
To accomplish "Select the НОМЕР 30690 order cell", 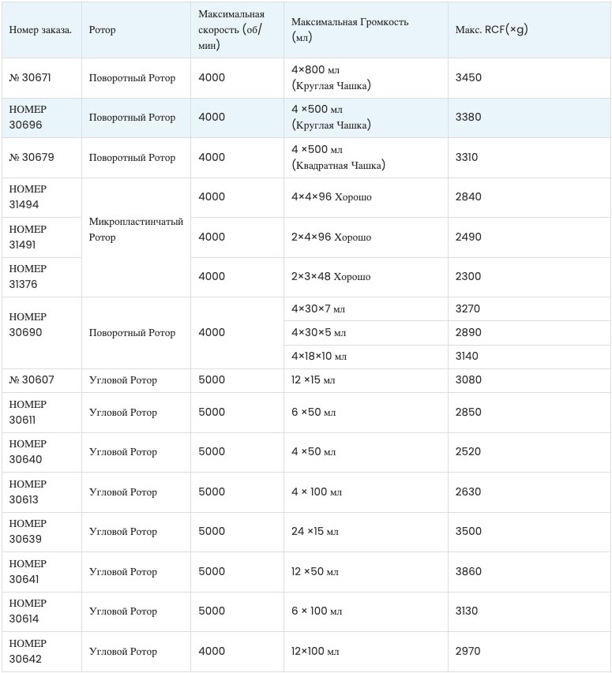I will point(28,325).
